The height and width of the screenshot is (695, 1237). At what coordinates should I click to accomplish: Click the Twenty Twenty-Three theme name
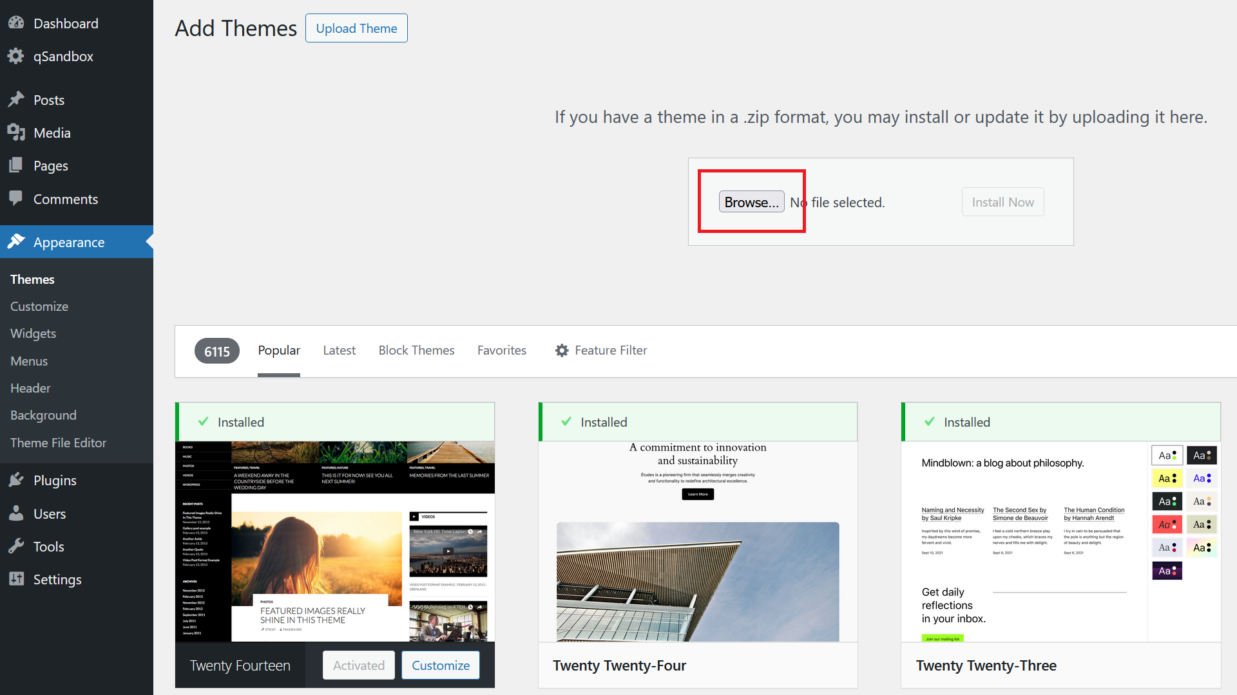coord(986,665)
